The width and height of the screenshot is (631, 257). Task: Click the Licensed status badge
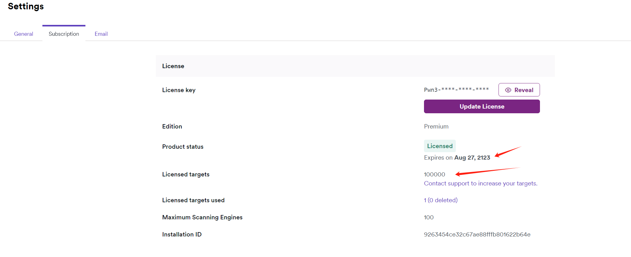440,146
